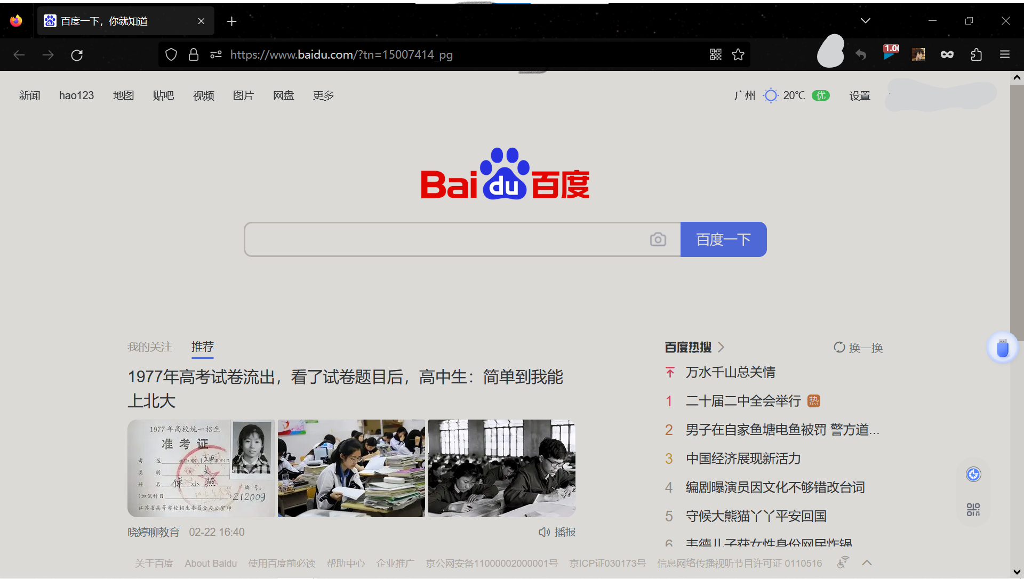Open 使用百度前必读 footer link

282,564
